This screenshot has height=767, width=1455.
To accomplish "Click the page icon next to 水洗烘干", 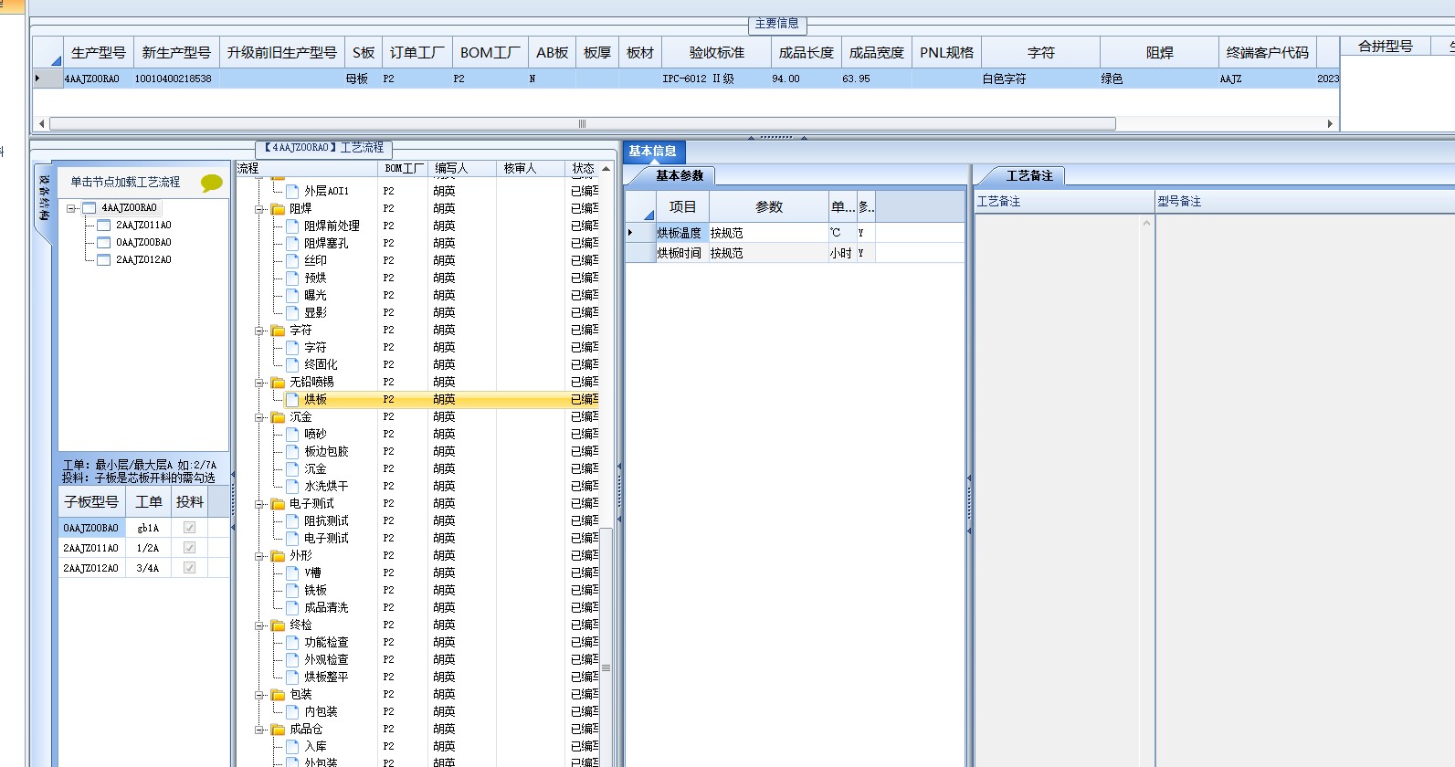I will 292,486.
